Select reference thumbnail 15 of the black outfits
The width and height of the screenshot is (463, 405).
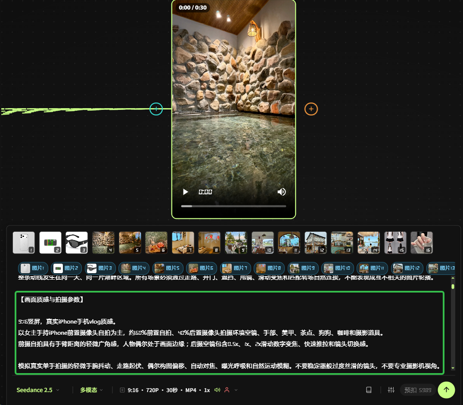point(395,243)
